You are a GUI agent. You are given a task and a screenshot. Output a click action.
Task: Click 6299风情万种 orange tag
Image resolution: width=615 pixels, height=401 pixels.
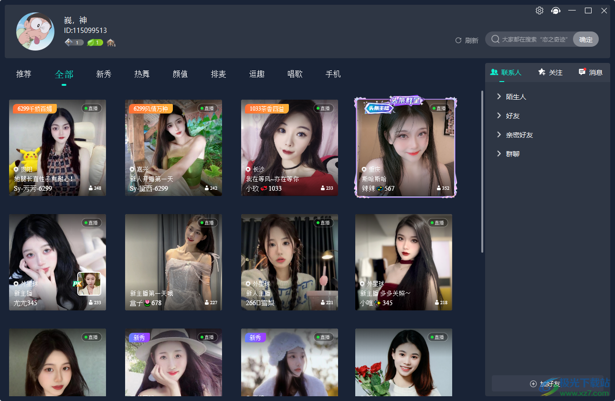point(151,109)
